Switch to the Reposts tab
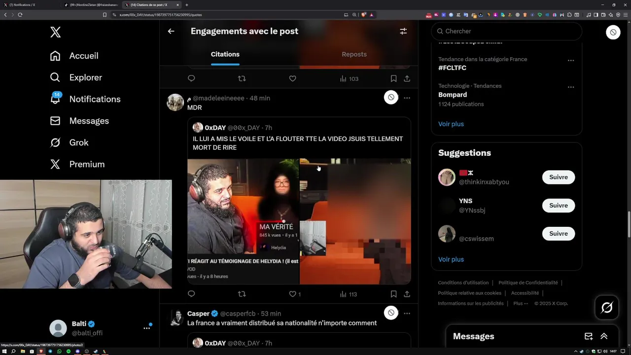The height and width of the screenshot is (355, 631). (354, 54)
